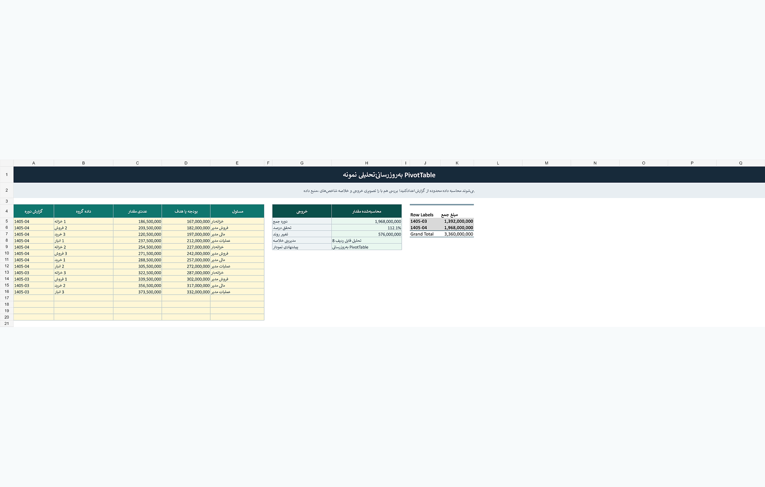Select the cell with 305,500,000

[x=137, y=266]
